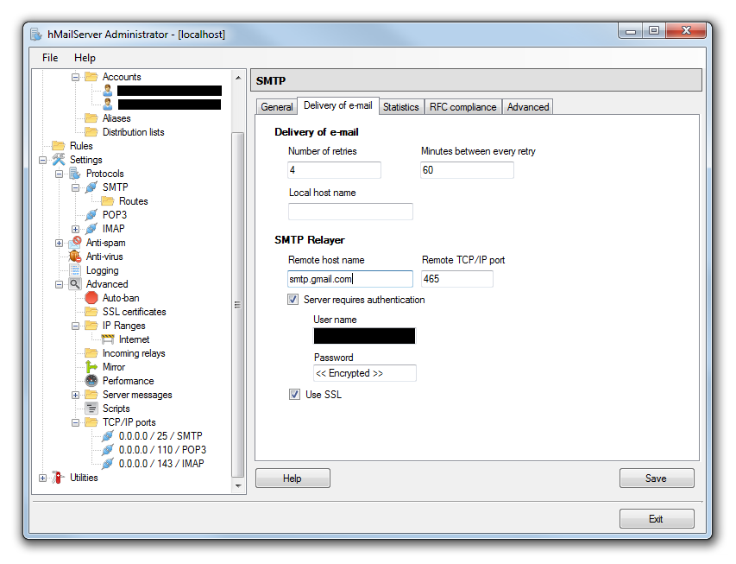Expand the IMAP tree node

pos(76,229)
